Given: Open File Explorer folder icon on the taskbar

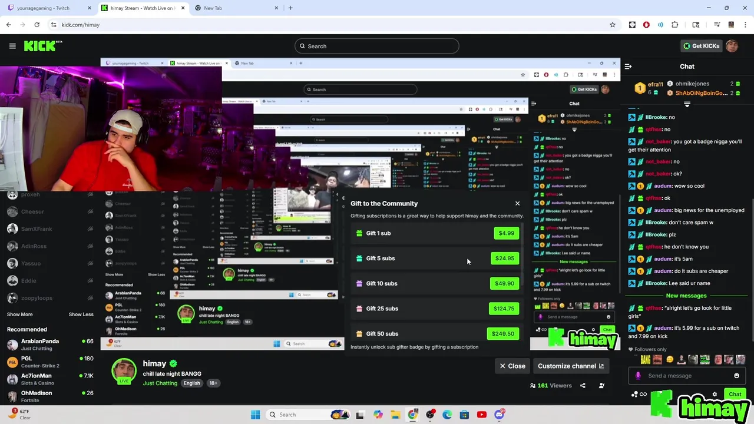Looking at the screenshot, I should [x=395, y=415].
